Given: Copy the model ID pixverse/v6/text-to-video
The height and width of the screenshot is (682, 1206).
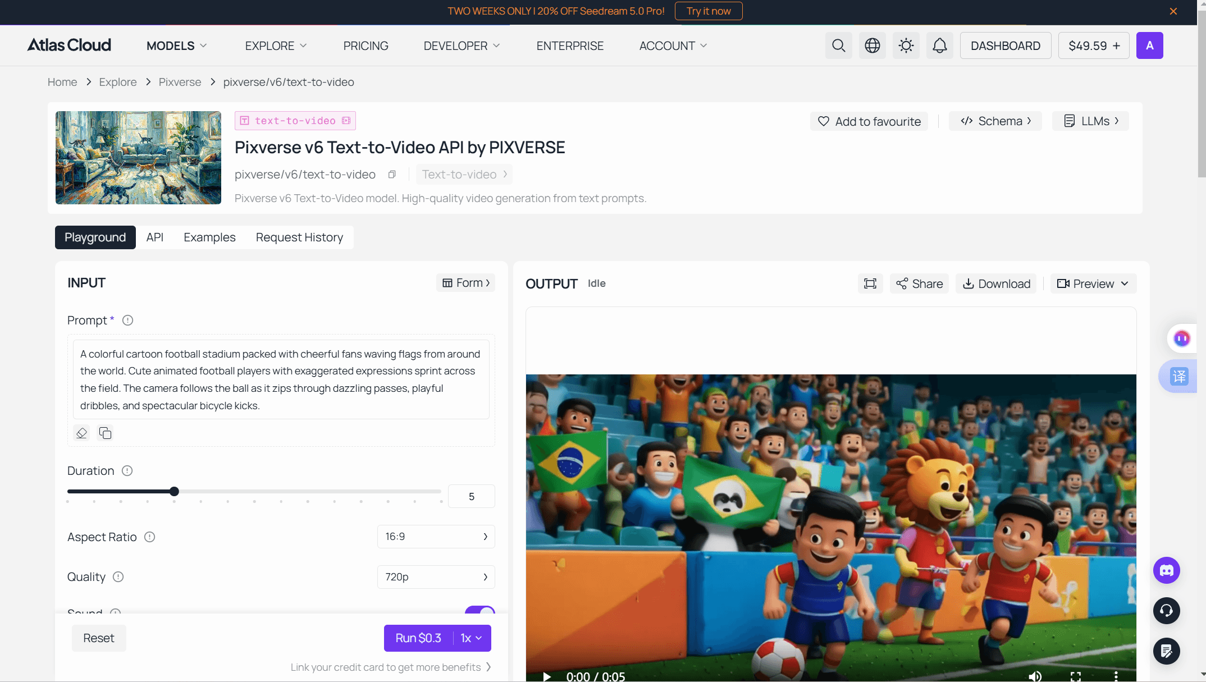Looking at the screenshot, I should tap(392, 175).
